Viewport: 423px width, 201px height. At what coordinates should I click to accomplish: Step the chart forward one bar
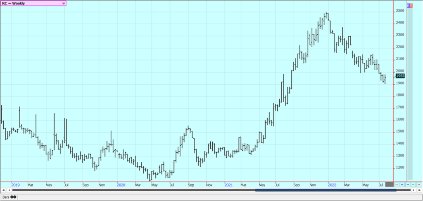(x=413, y=190)
